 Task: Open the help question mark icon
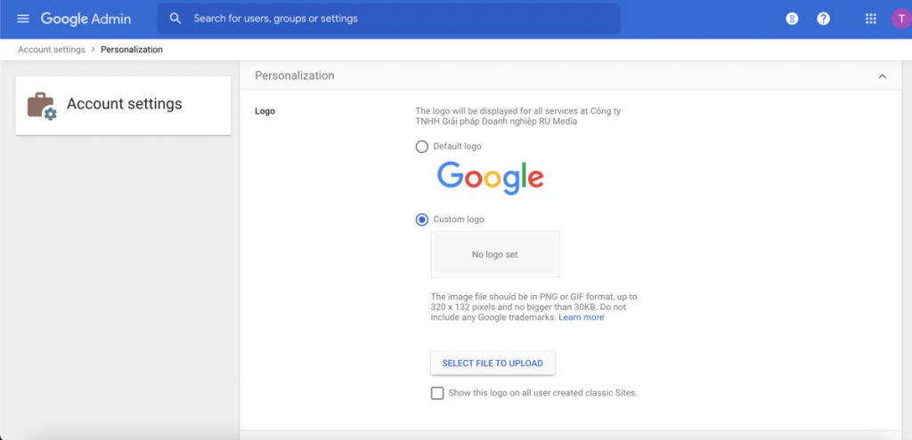coord(823,19)
